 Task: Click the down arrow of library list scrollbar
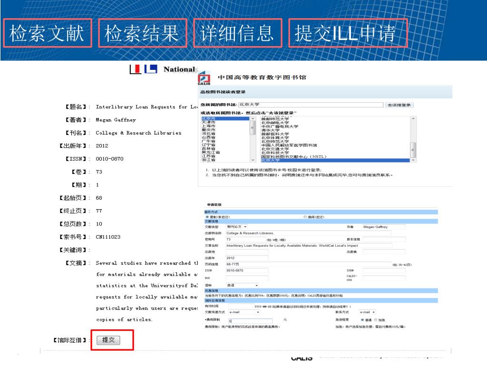[413, 160]
